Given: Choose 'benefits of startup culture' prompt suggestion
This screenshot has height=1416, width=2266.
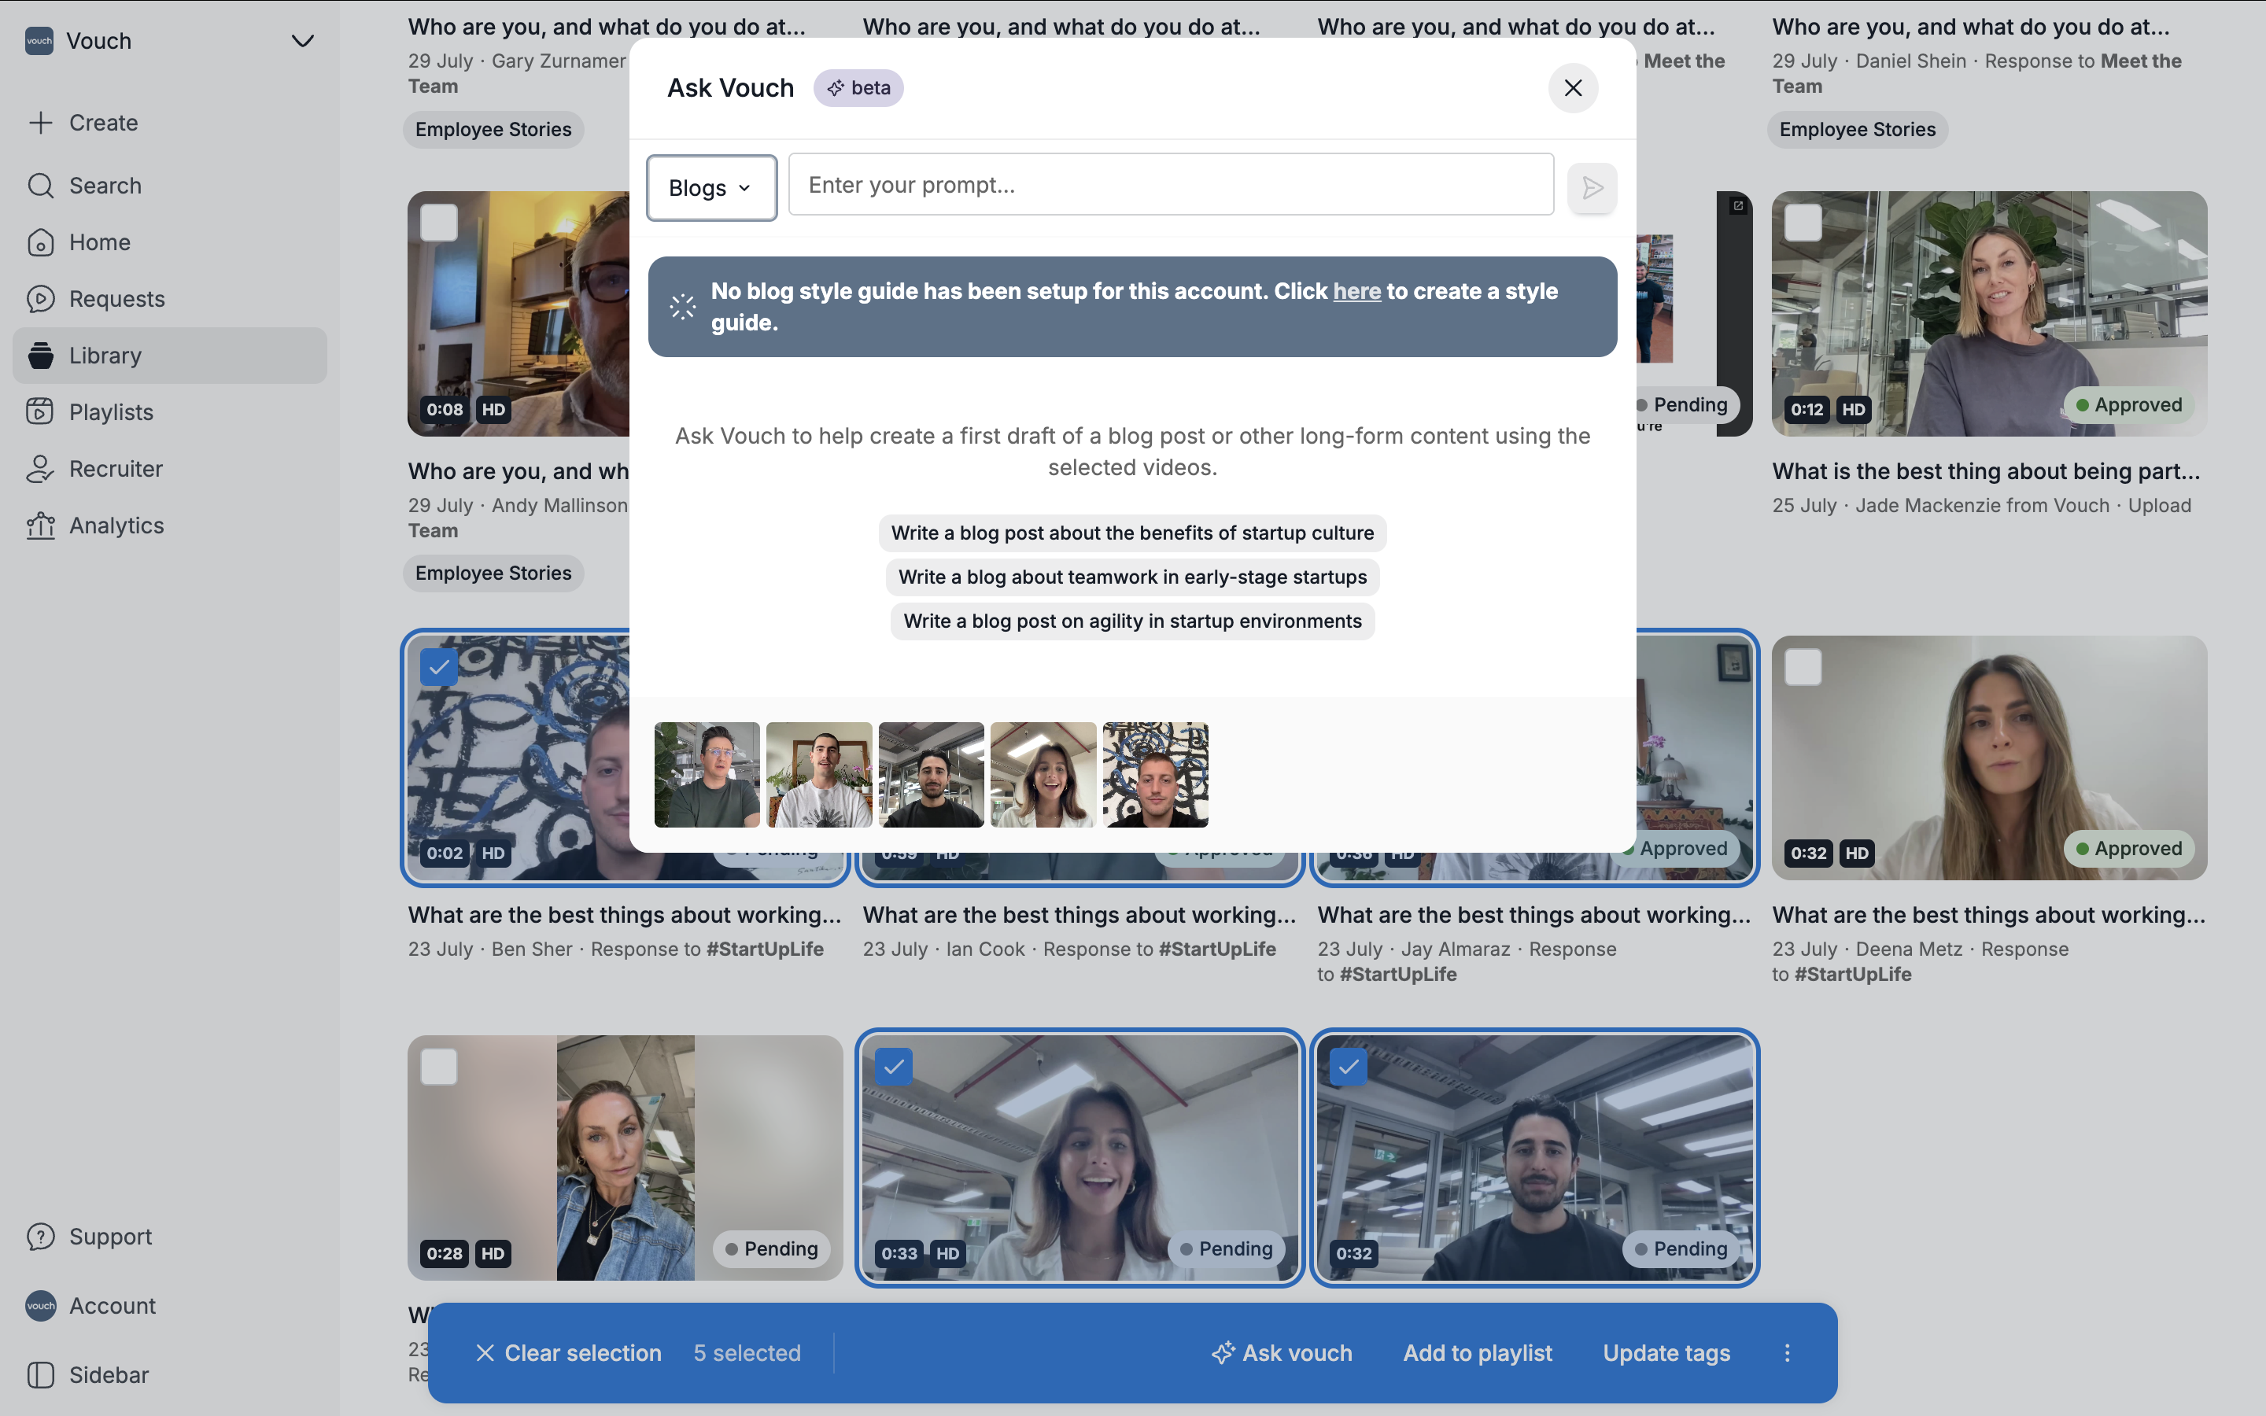Looking at the screenshot, I should [x=1132, y=533].
